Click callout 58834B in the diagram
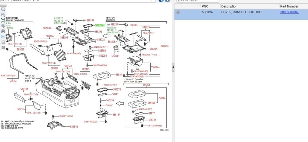The height and width of the screenshot is (142, 308). tap(68, 66)
